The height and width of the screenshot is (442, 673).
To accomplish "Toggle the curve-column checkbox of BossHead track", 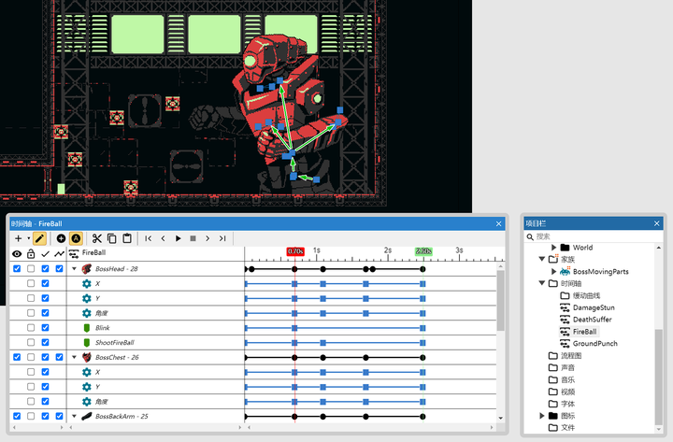I will 59,268.
